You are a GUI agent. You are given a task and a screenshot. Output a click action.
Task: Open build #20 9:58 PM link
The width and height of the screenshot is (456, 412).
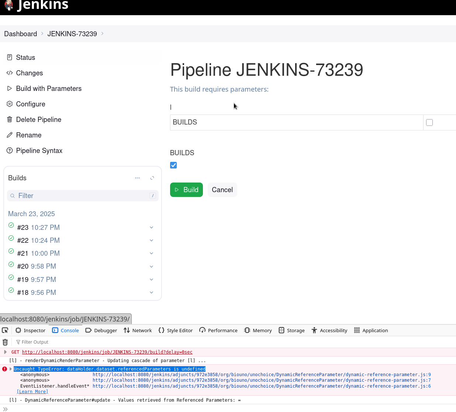tap(37, 266)
